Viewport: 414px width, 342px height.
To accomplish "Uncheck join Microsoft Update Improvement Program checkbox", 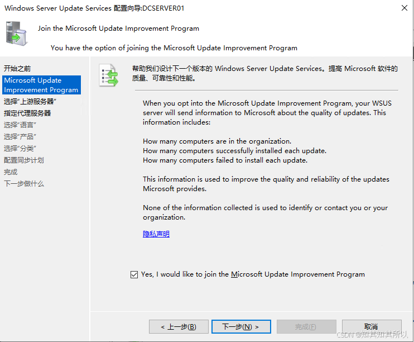I will pyautogui.click(x=134, y=274).
